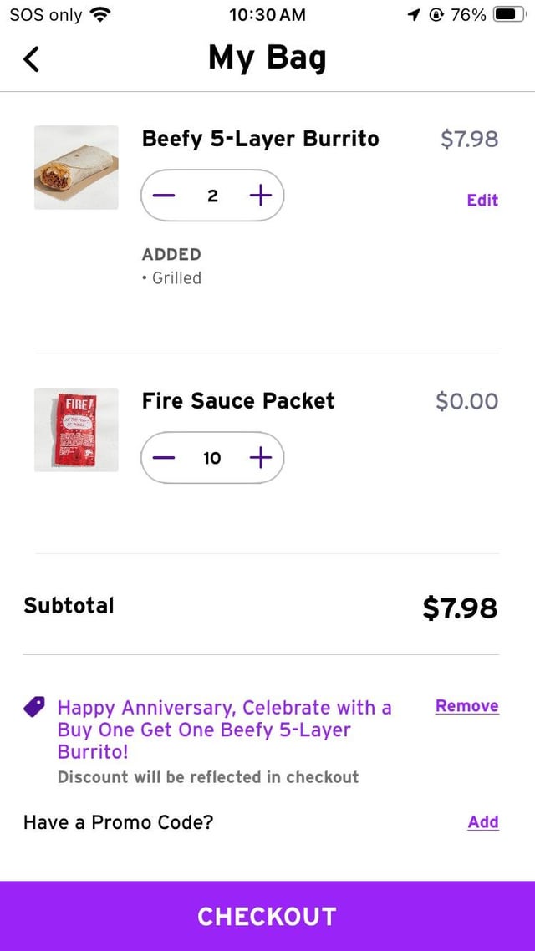This screenshot has width=535, height=951.
Task: Add a promo code
Action: coord(483,821)
